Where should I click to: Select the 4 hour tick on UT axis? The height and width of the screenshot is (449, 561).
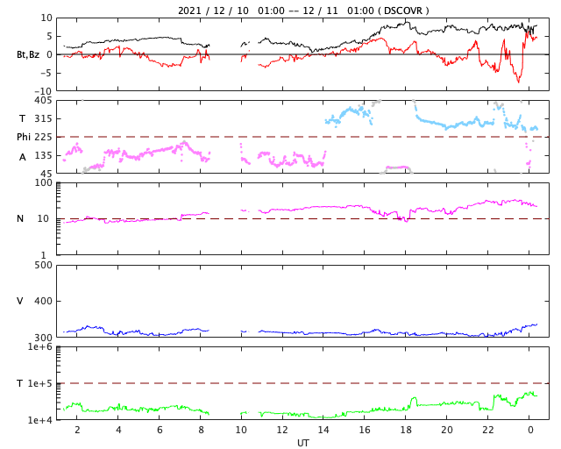point(118,430)
